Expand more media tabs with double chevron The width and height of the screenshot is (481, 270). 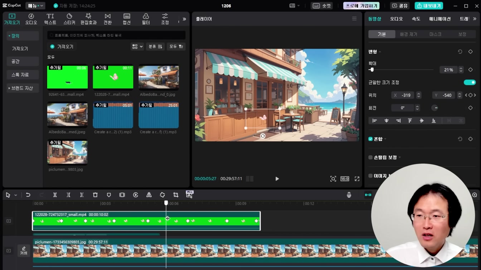click(184, 19)
